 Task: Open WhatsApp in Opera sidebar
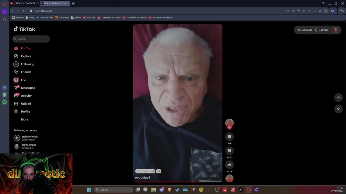click(4, 95)
